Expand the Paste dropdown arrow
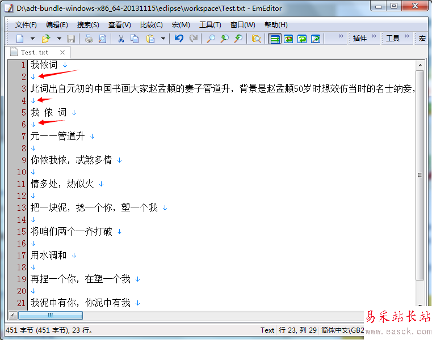This screenshot has width=432, height=340. (x=163, y=39)
